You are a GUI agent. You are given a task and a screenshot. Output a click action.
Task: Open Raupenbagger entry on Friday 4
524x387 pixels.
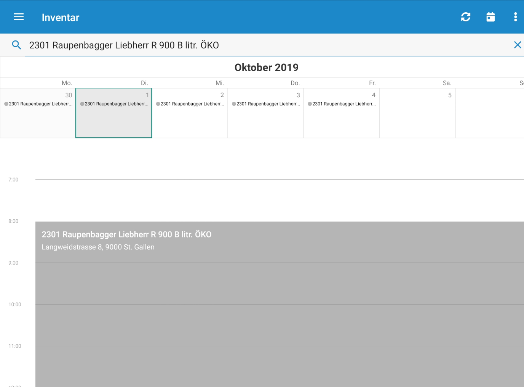pos(342,104)
